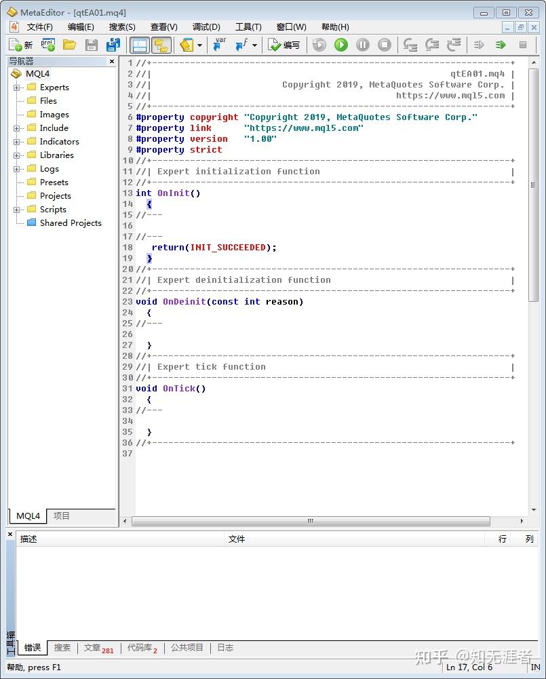
Task: Click the Compile (编写) button
Action: (284, 45)
